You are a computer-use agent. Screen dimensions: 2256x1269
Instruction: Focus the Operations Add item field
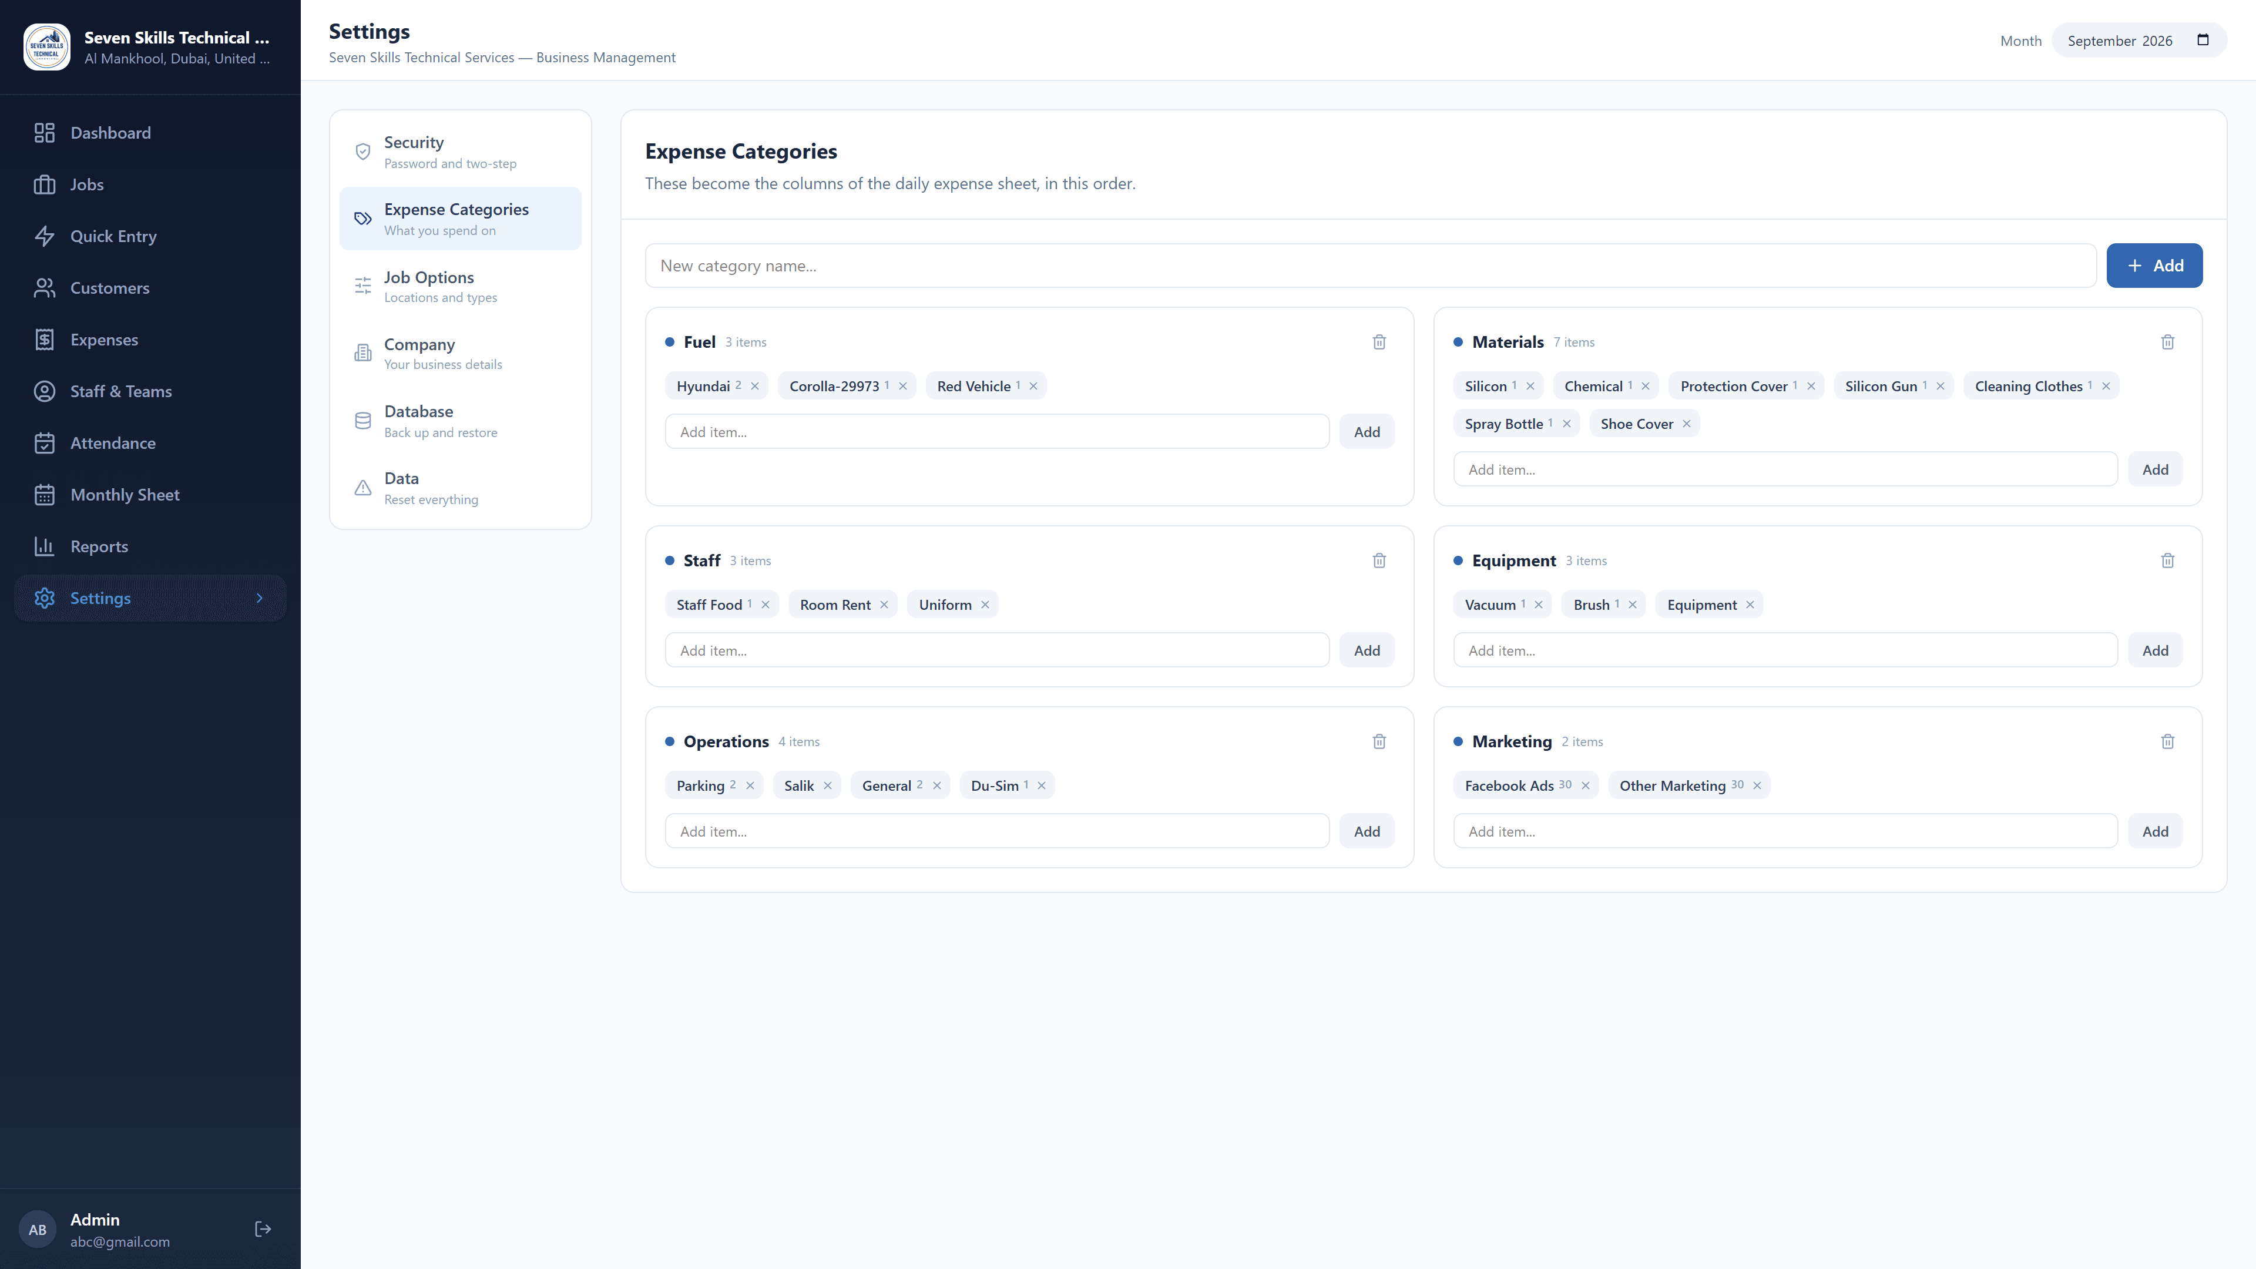click(x=998, y=831)
